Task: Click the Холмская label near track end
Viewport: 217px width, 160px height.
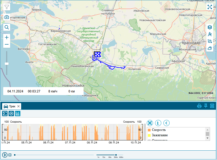Action: pos(134,69)
